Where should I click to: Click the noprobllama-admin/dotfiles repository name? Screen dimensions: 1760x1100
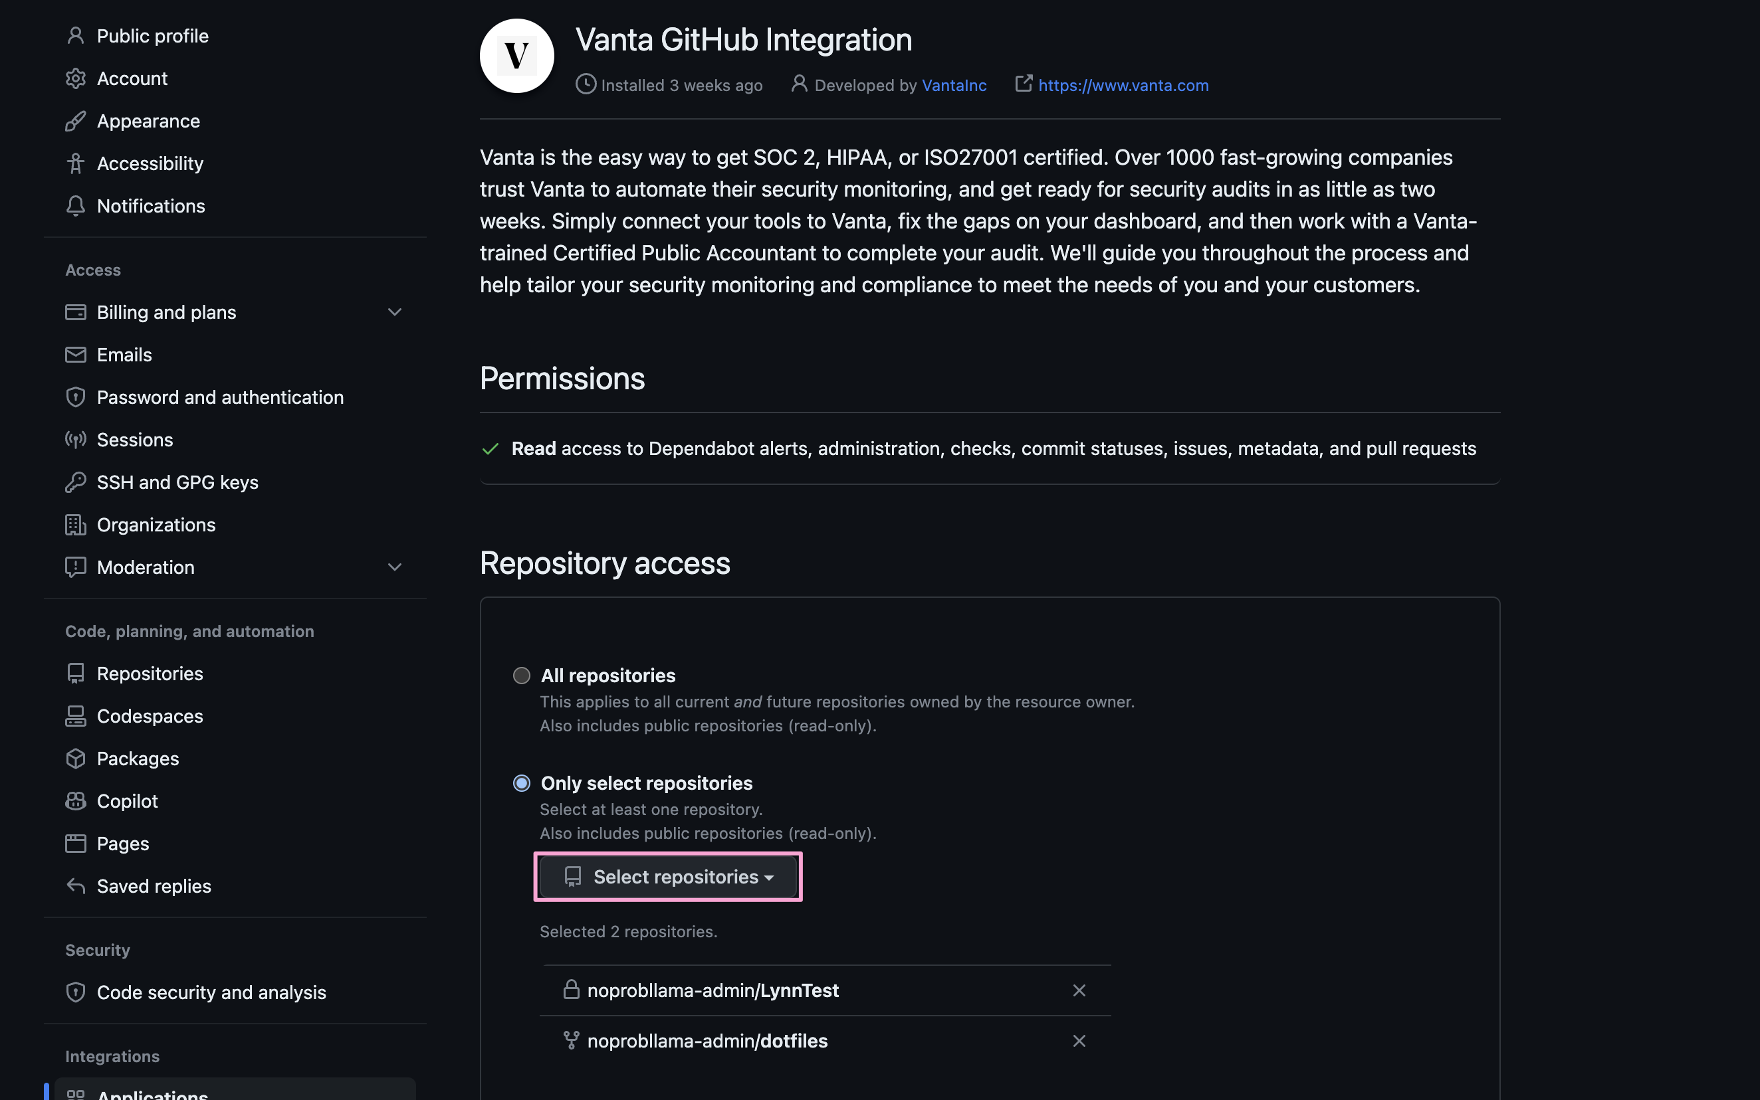coord(707,1041)
